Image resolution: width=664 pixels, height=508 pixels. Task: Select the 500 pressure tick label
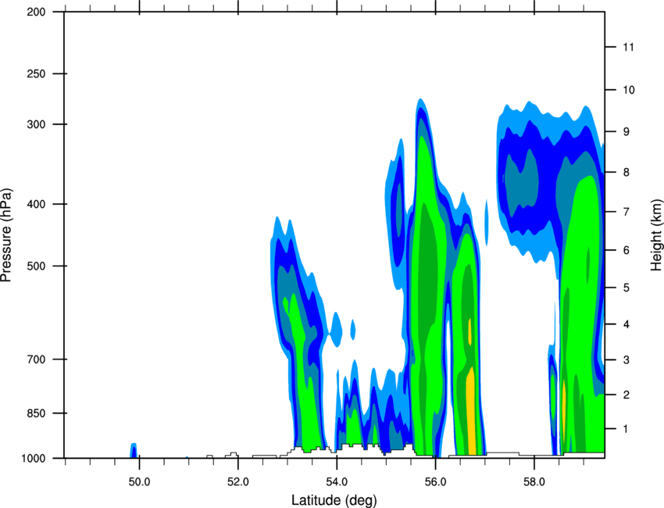pos(36,266)
